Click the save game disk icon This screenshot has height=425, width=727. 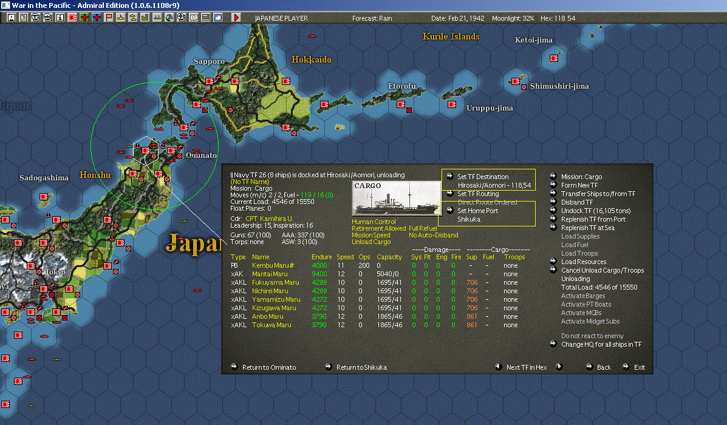[x=11, y=18]
